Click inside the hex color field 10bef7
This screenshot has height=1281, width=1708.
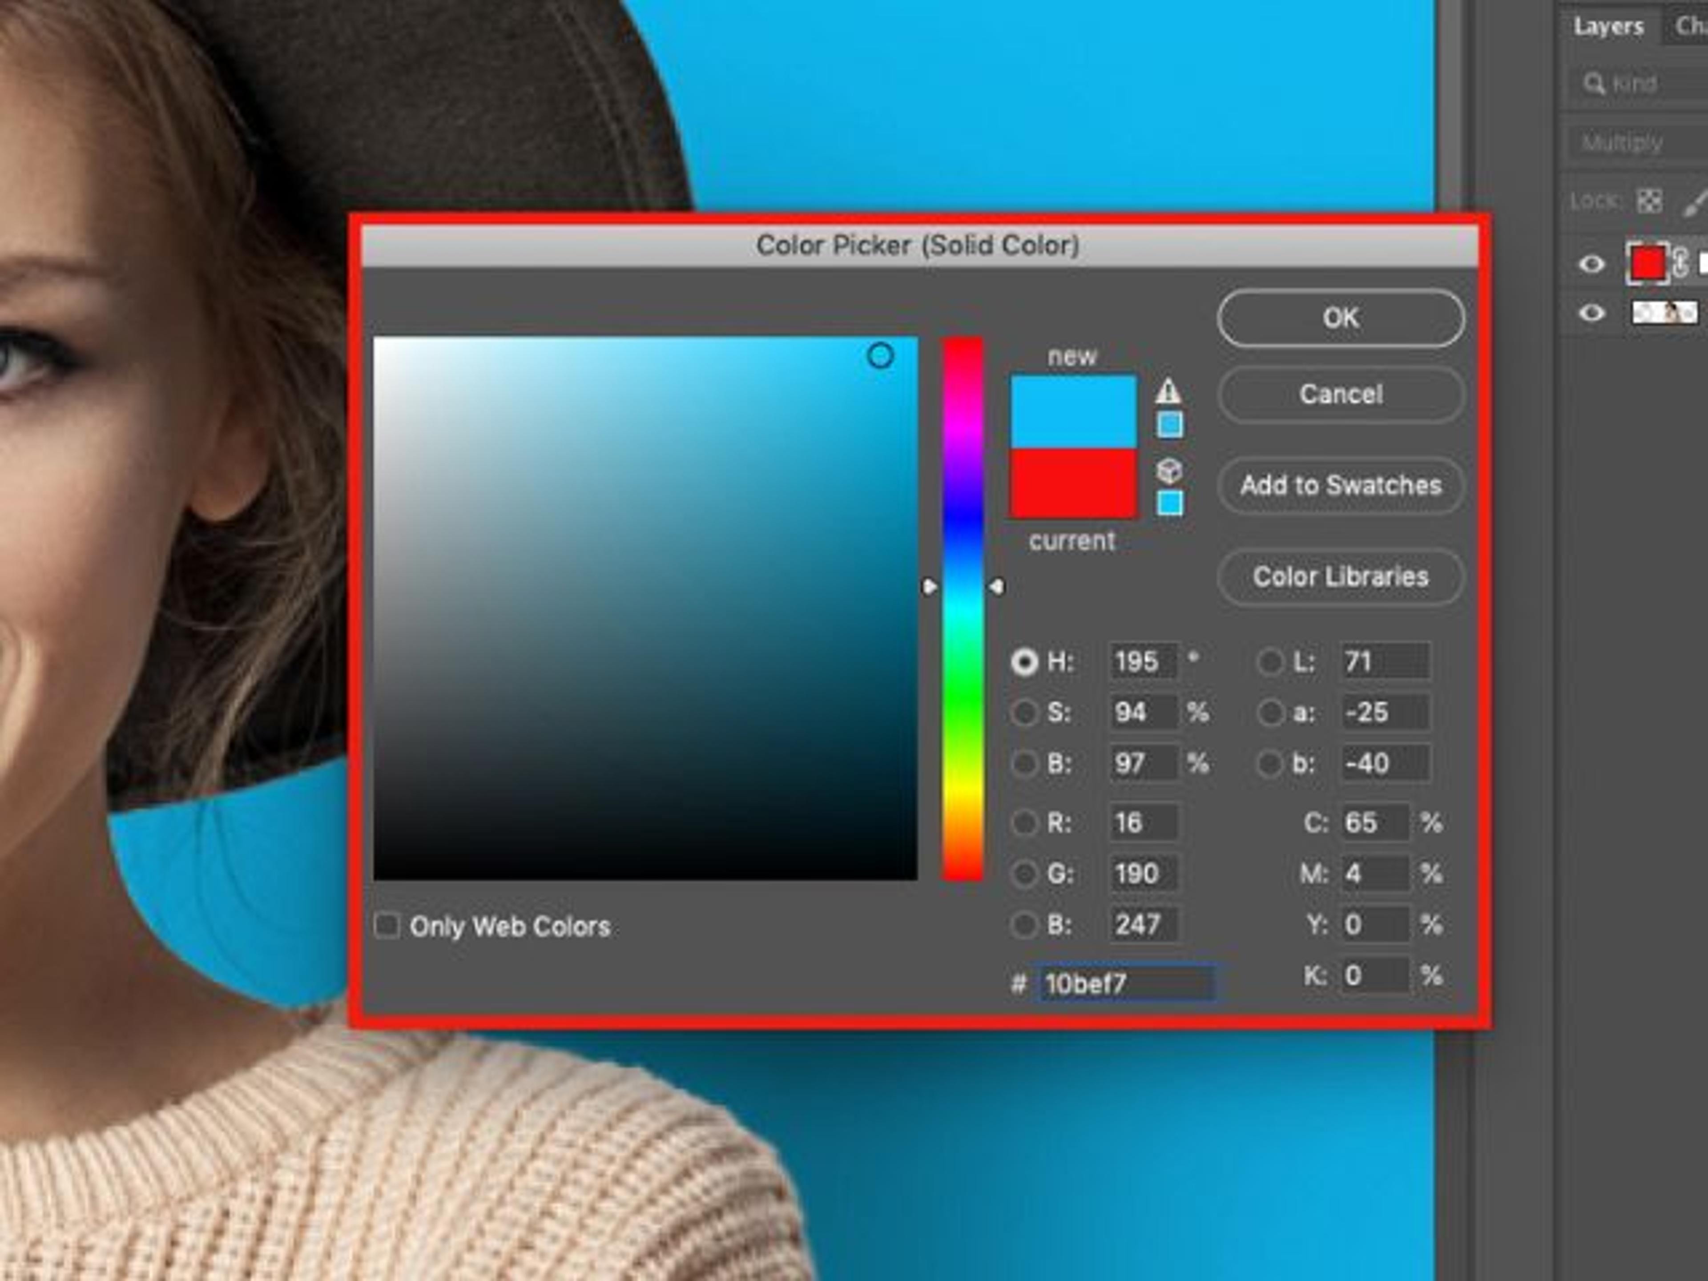1127,984
